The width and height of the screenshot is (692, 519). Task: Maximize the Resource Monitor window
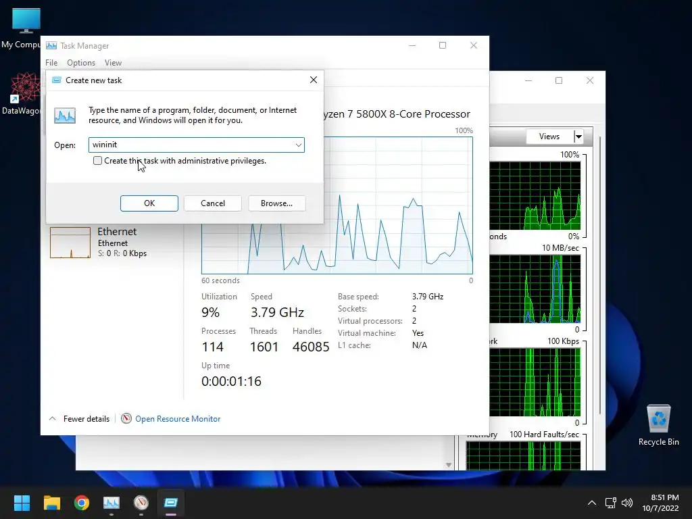(559, 80)
